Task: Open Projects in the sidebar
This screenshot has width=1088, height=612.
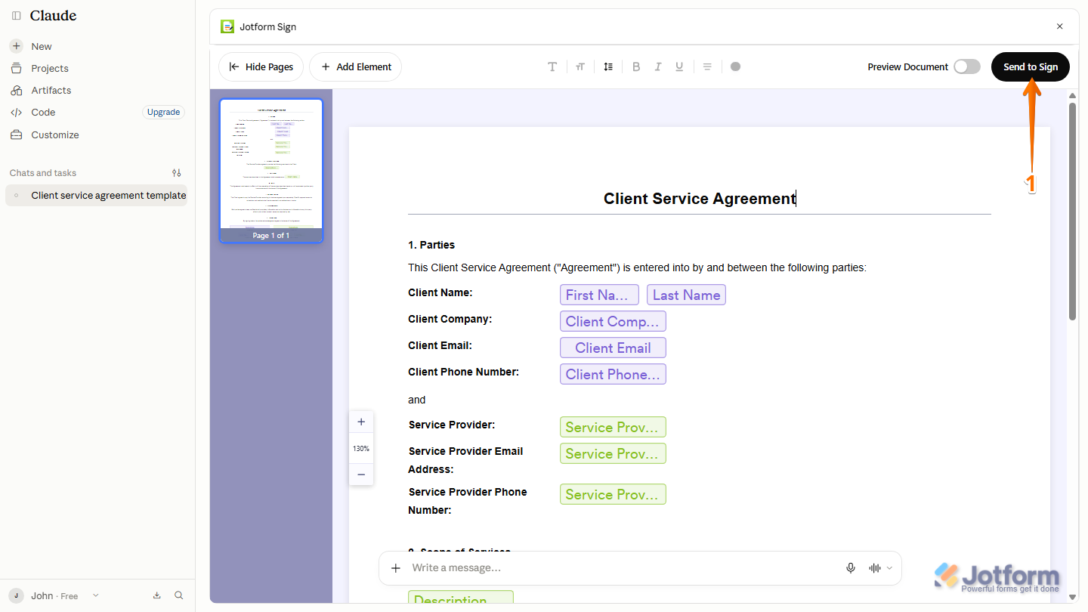Action: point(50,68)
